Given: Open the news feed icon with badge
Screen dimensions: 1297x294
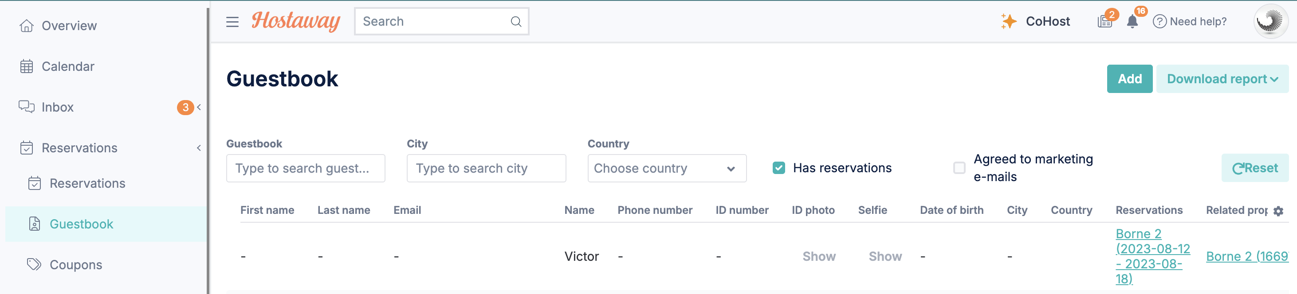Looking at the screenshot, I should pos(1104,22).
